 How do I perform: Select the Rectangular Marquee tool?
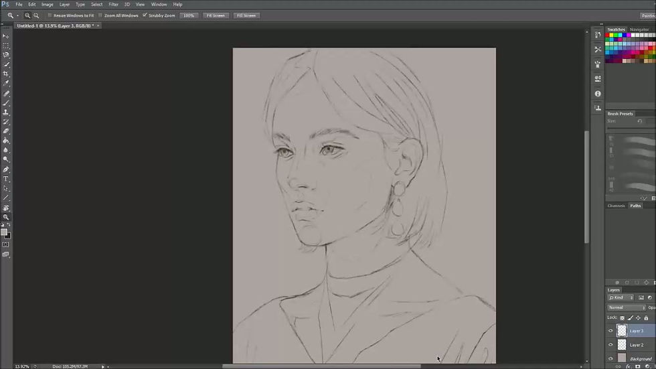pyautogui.click(x=6, y=46)
